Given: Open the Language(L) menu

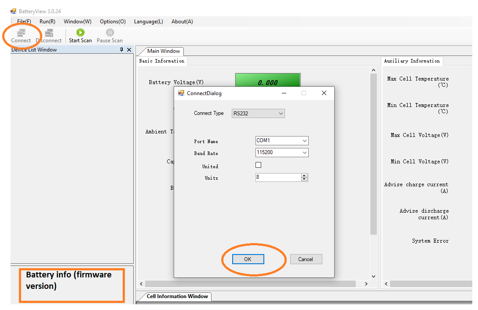Looking at the screenshot, I should pos(148,22).
